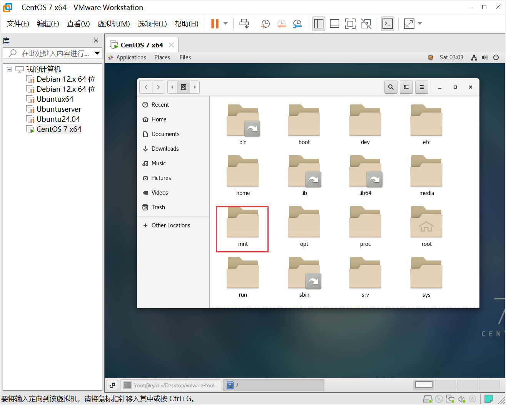Close the CentOS 7 x64 tab

[x=171, y=45]
